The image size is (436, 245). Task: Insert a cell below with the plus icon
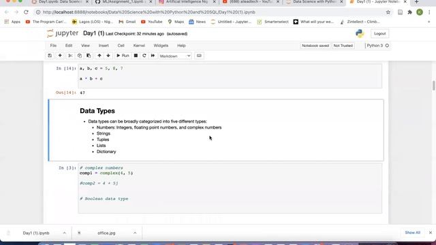[60, 56]
